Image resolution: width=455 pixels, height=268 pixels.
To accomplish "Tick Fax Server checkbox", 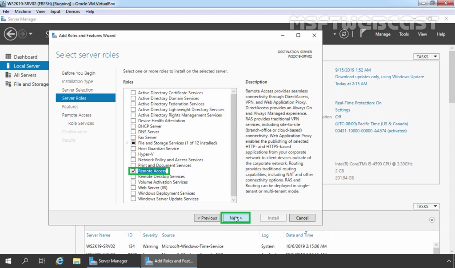I will [x=133, y=137].
